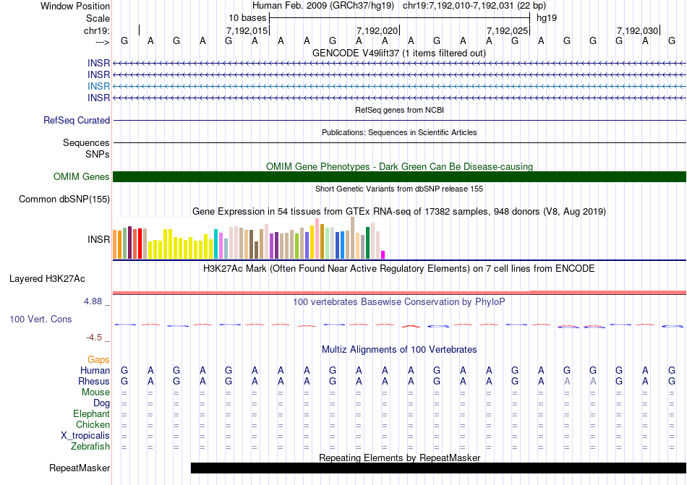Click the dark green OMIM Genes bar
687x485 pixels.
click(399, 177)
